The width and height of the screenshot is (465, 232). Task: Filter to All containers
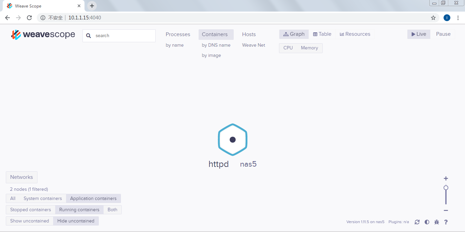pyautogui.click(x=13, y=199)
